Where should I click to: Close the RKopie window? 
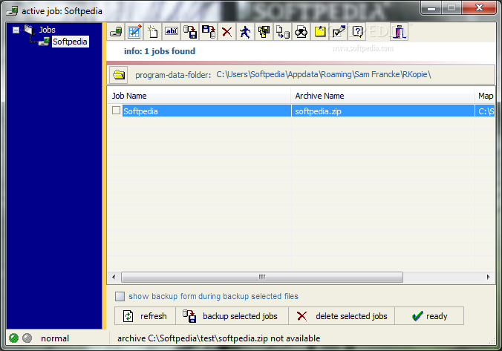point(479,7)
